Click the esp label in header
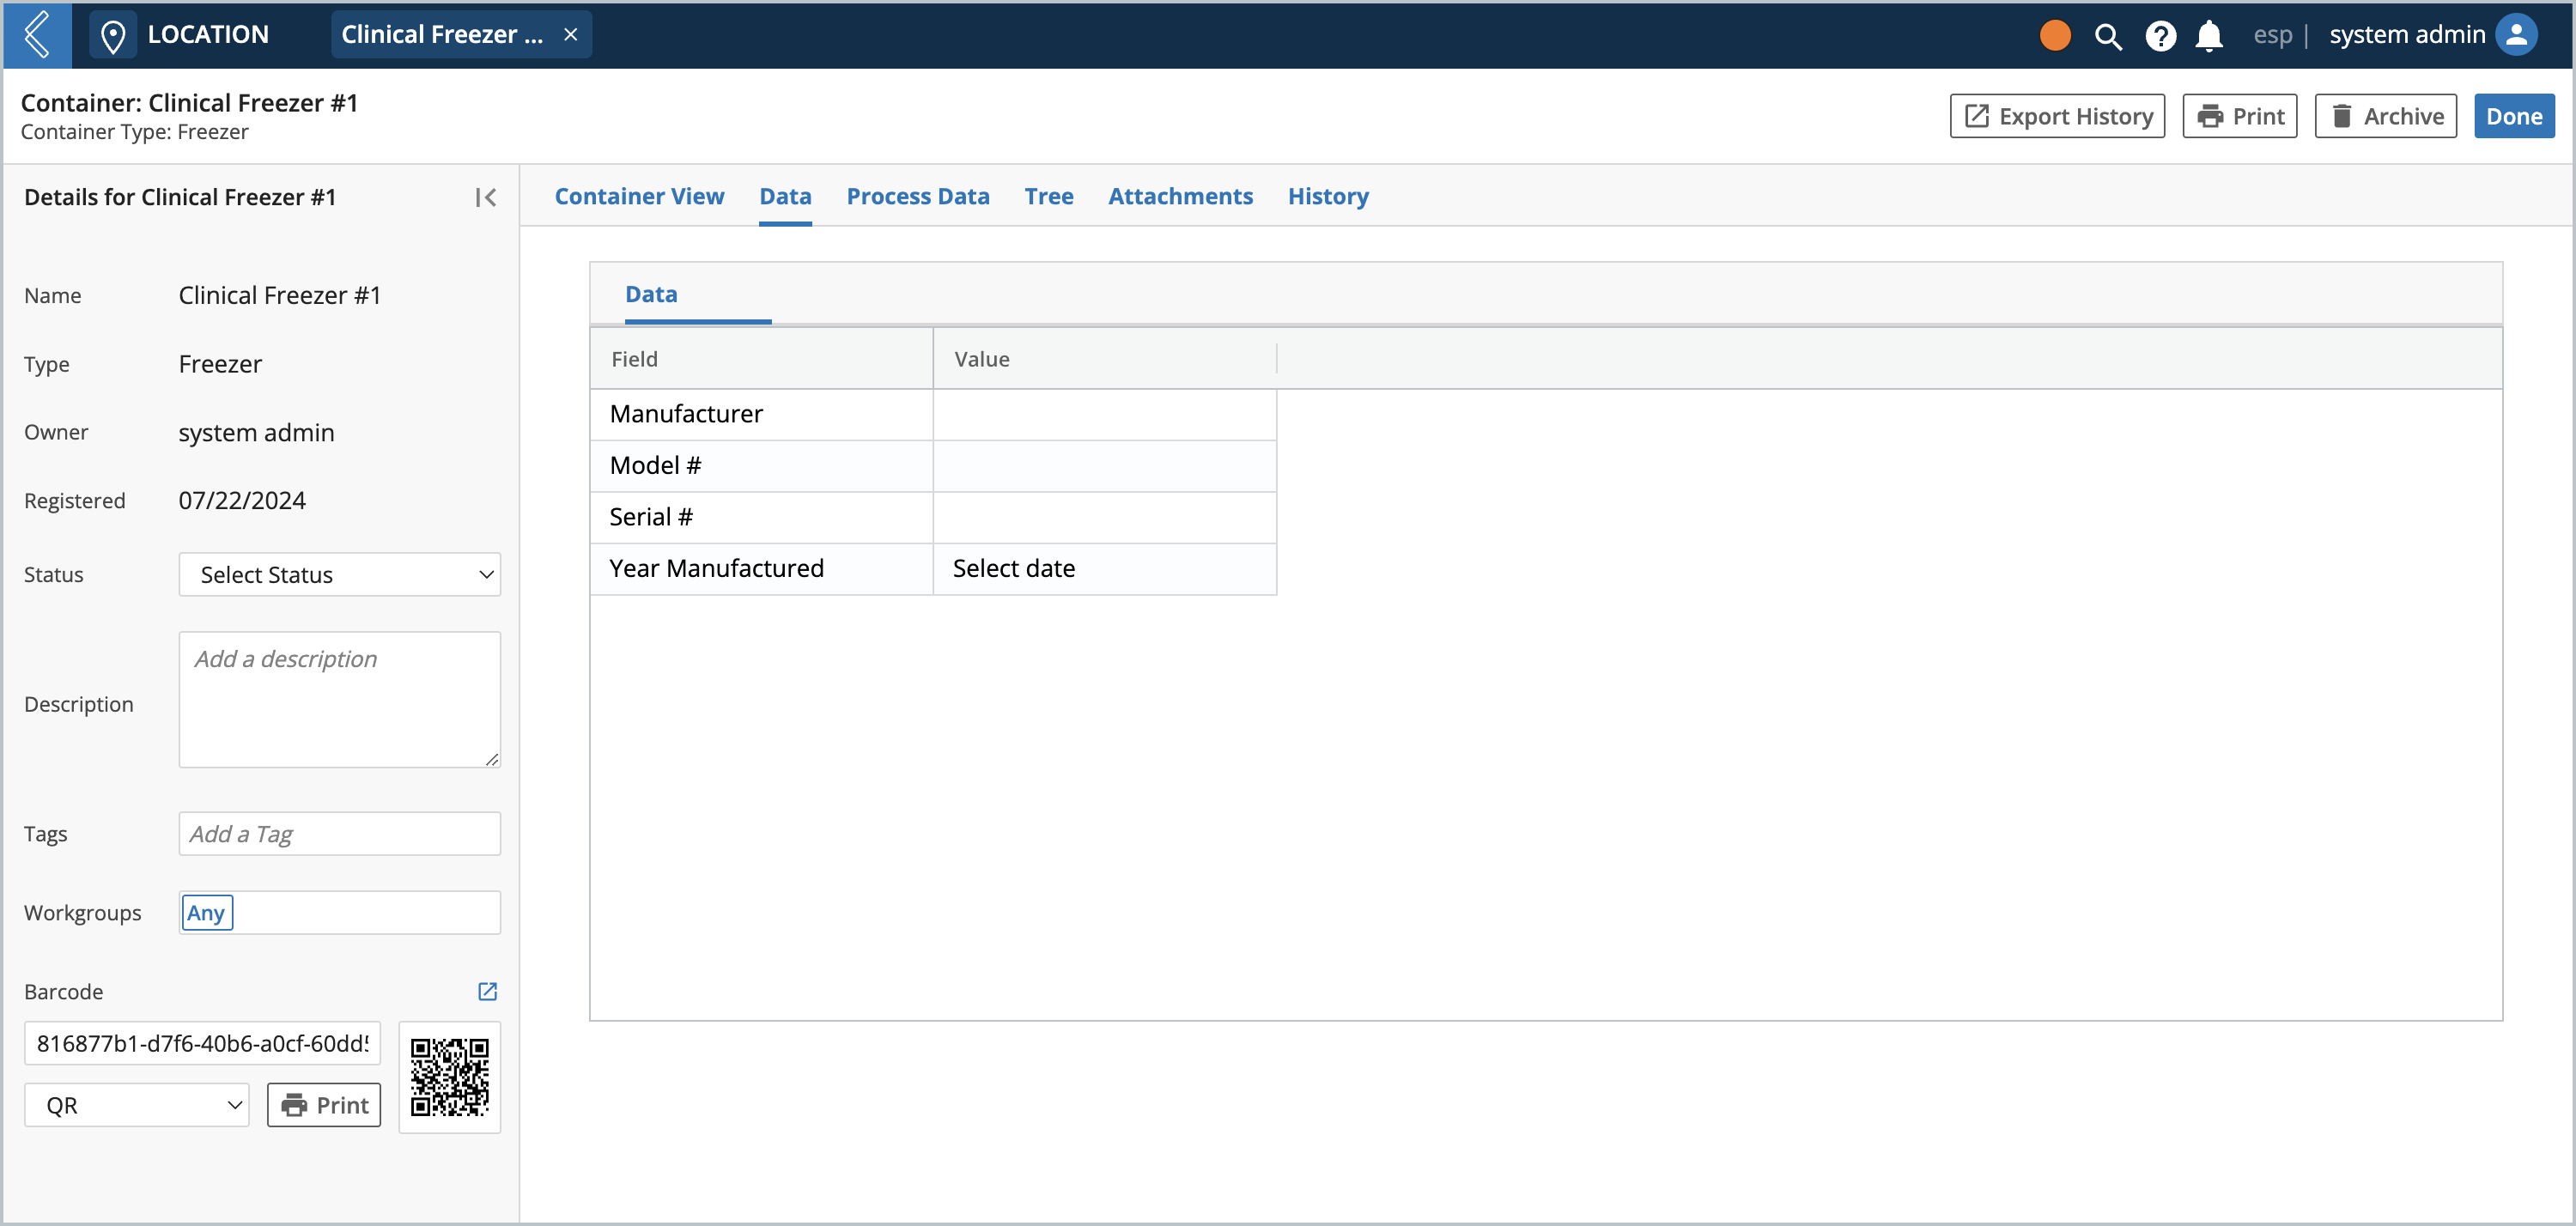The width and height of the screenshot is (2576, 1226). tap(2272, 35)
